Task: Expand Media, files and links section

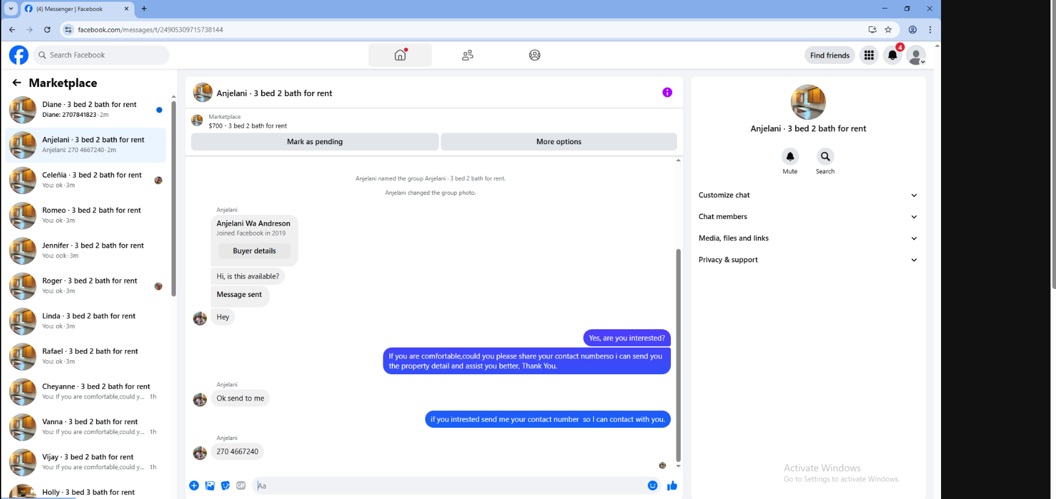Action: 808,239
